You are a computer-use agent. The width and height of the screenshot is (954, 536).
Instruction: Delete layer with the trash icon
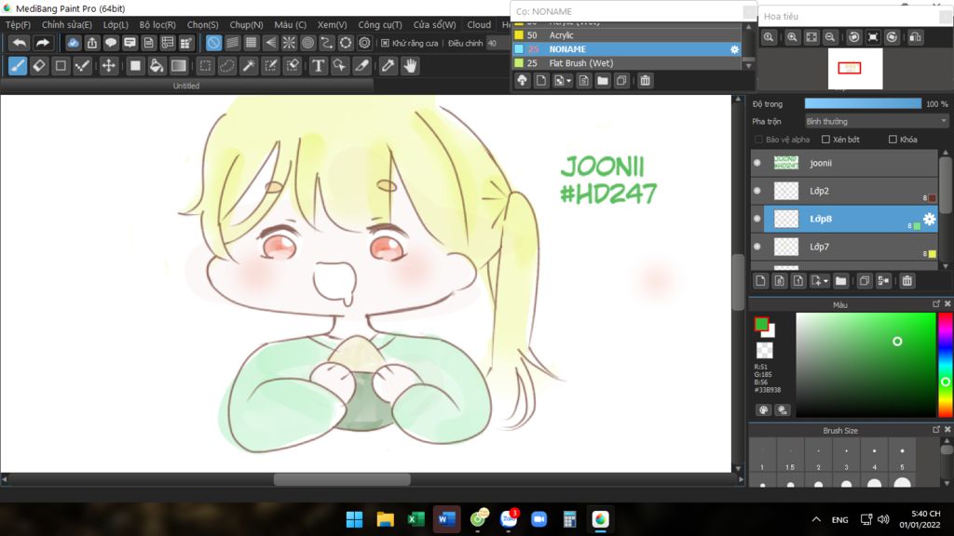click(x=907, y=281)
